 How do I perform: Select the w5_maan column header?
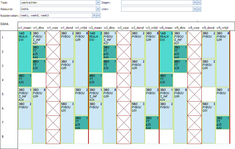(x=166, y=28)
